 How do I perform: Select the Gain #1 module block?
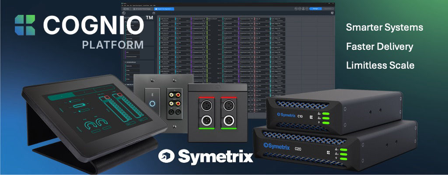(182, 19)
